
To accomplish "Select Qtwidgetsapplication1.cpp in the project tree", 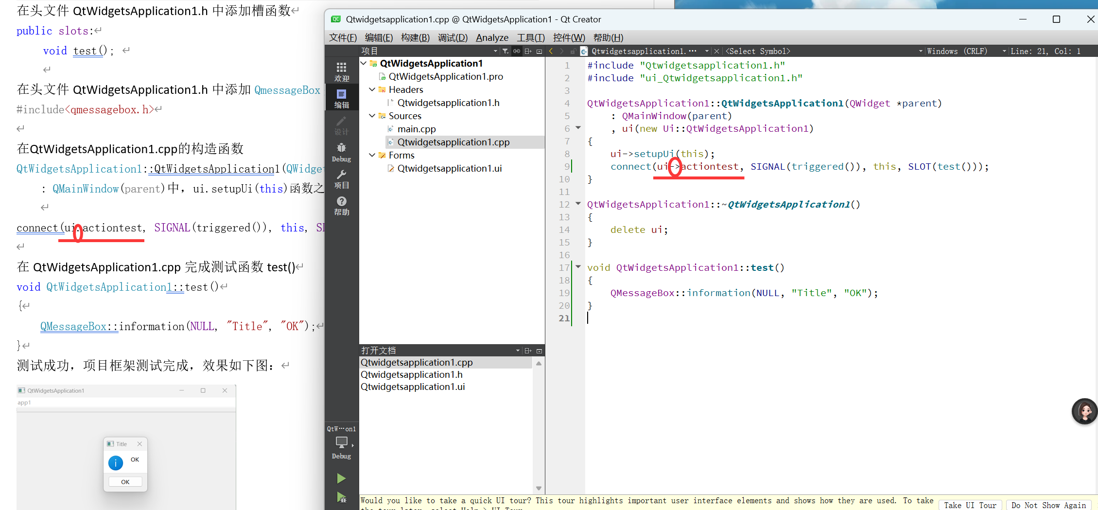I will coord(453,142).
